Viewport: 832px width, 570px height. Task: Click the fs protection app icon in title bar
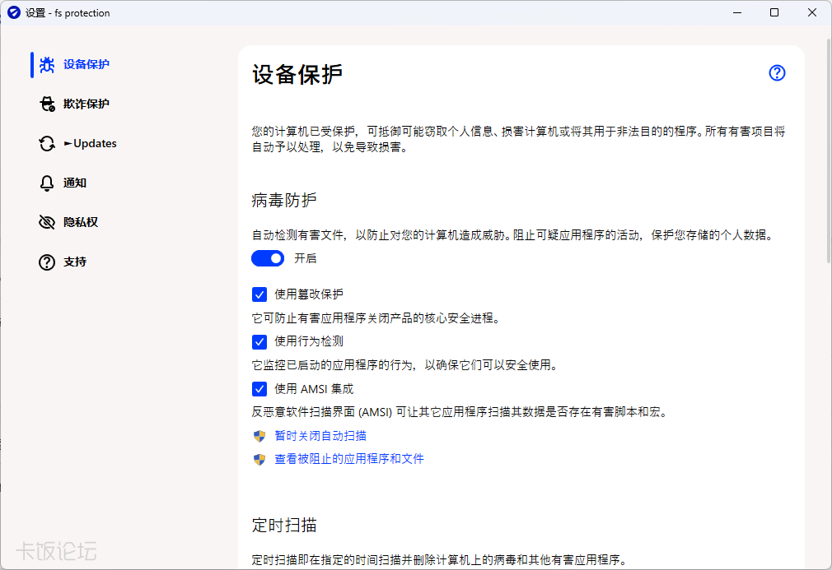[14, 12]
